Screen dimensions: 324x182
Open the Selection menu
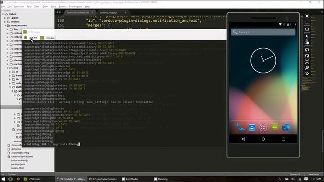(19, 7)
